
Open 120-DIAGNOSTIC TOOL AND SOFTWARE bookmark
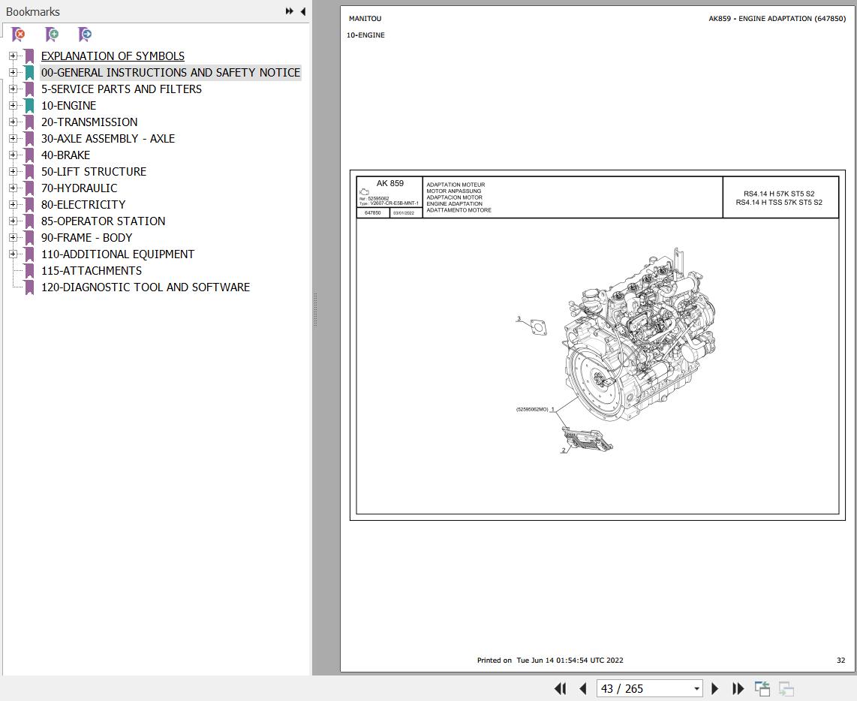pyautogui.click(x=146, y=287)
